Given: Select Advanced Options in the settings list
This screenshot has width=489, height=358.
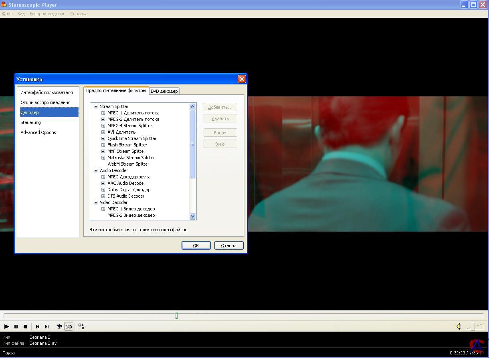Looking at the screenshot, I should [x=38, y=132].
